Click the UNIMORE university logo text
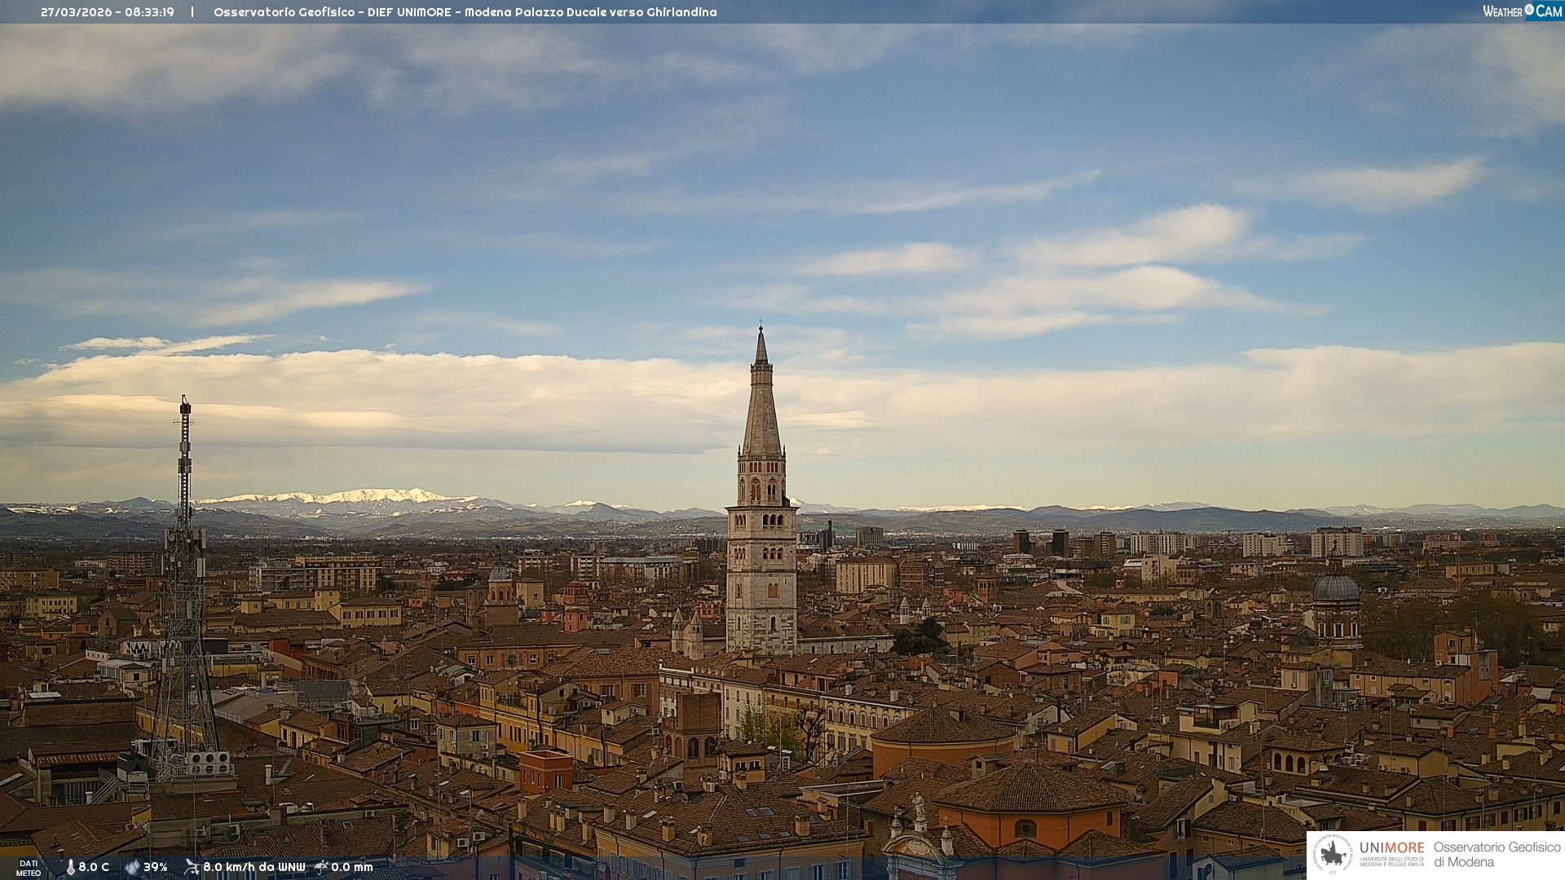1565x880 pixels. (1391, 848)
